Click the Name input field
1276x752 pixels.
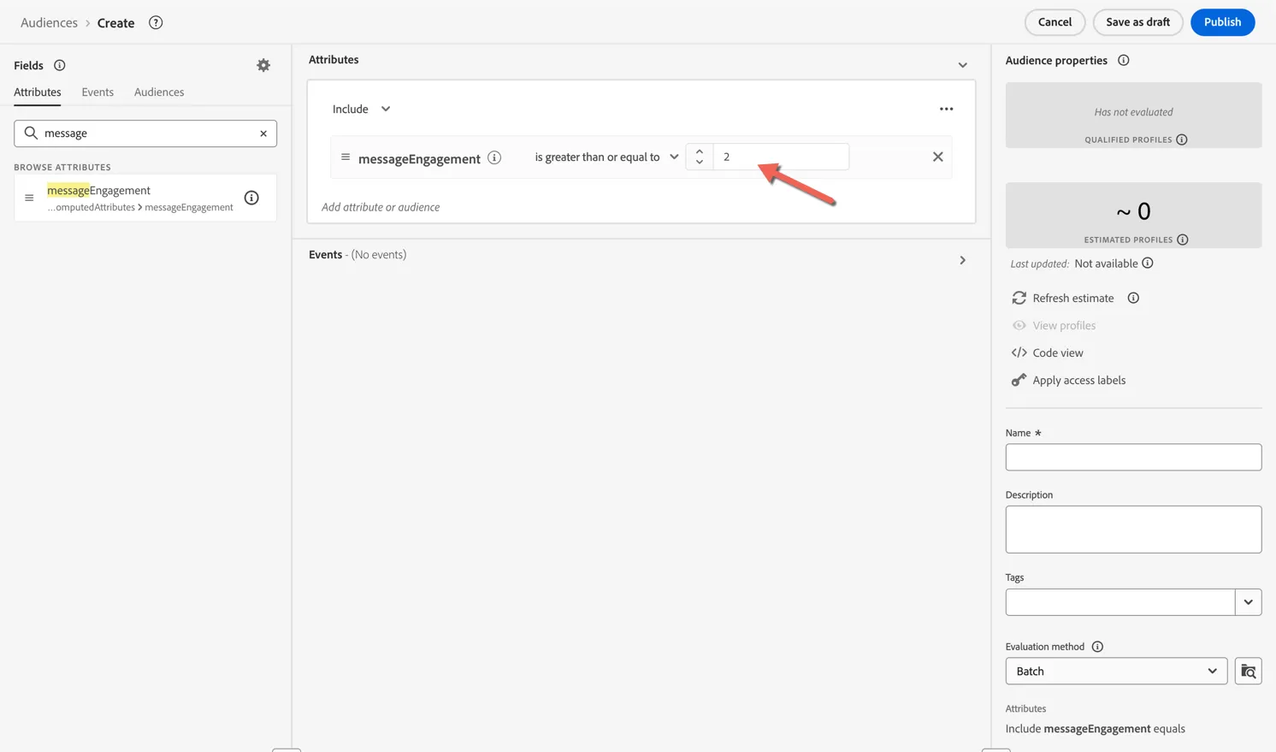[x=1133, y=457]
